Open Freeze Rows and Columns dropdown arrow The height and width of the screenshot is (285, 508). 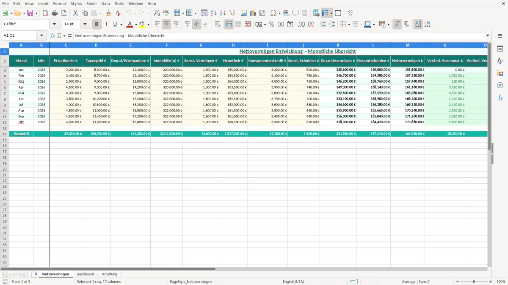331,13
